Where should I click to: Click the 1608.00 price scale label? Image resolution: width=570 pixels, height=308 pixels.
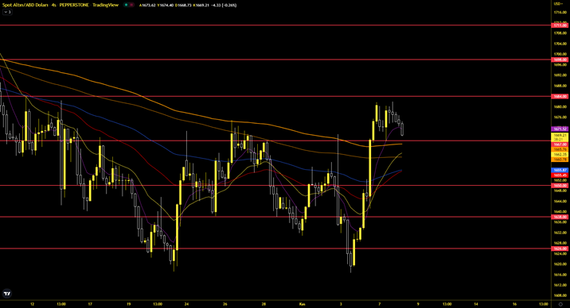[x=560, y=295]
